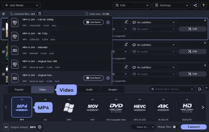209x132 pixels.
Task: Click the preset list scrollbar
Action: pyautogui.click(x=112, y=67)
